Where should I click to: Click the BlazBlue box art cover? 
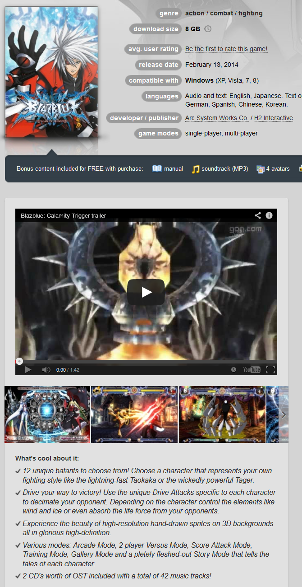(51, 72)
